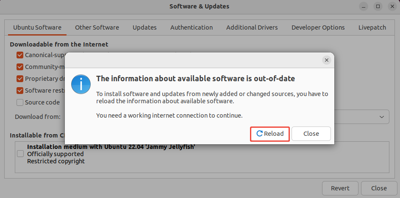Select the Authentication tab
The height and width of the screenshot is (198, 400).
[x=192, y=27]
